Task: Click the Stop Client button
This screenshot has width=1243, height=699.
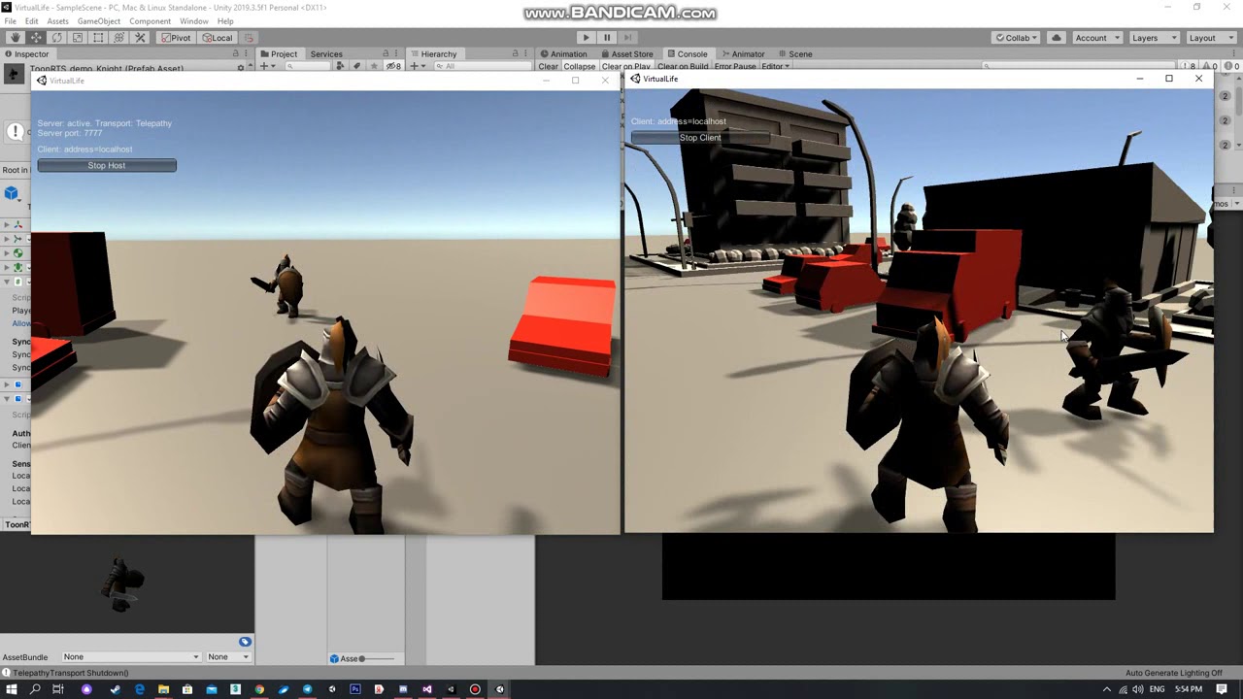Action: (x=700, y=138)
